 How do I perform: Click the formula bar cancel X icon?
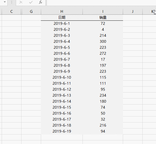21,2
